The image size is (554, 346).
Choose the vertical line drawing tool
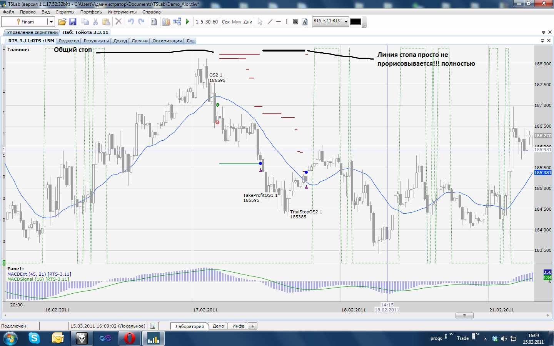(287, 22)
